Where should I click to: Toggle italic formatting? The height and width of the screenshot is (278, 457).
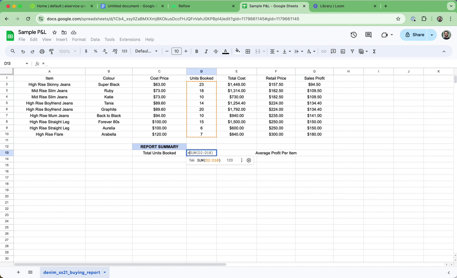point(206,51)
